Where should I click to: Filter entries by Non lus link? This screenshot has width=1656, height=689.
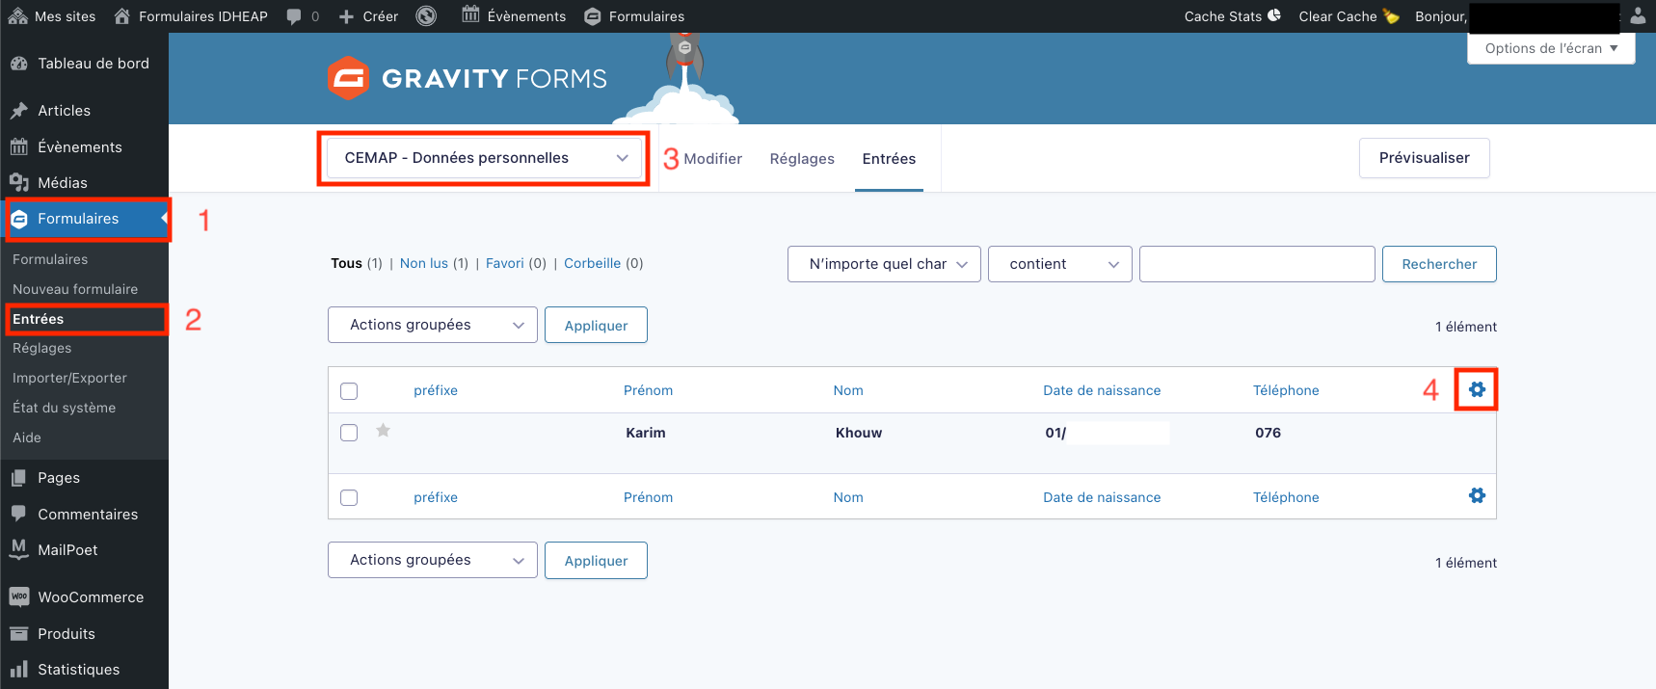[x=423, y=263]
